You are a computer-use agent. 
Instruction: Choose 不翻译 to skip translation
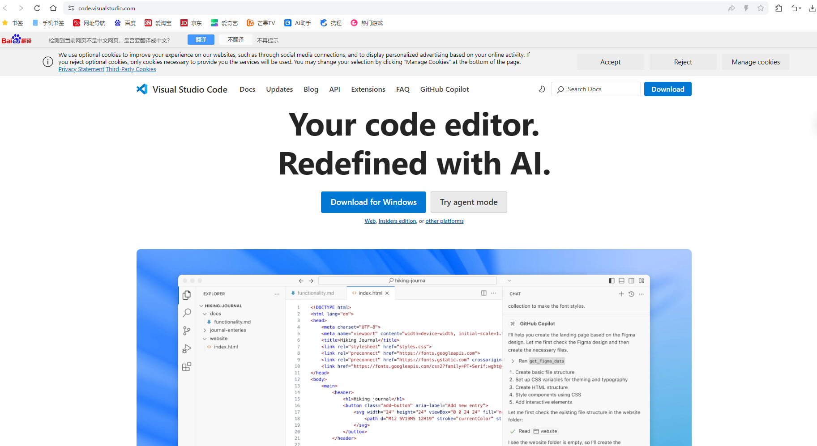coord(235,40)
